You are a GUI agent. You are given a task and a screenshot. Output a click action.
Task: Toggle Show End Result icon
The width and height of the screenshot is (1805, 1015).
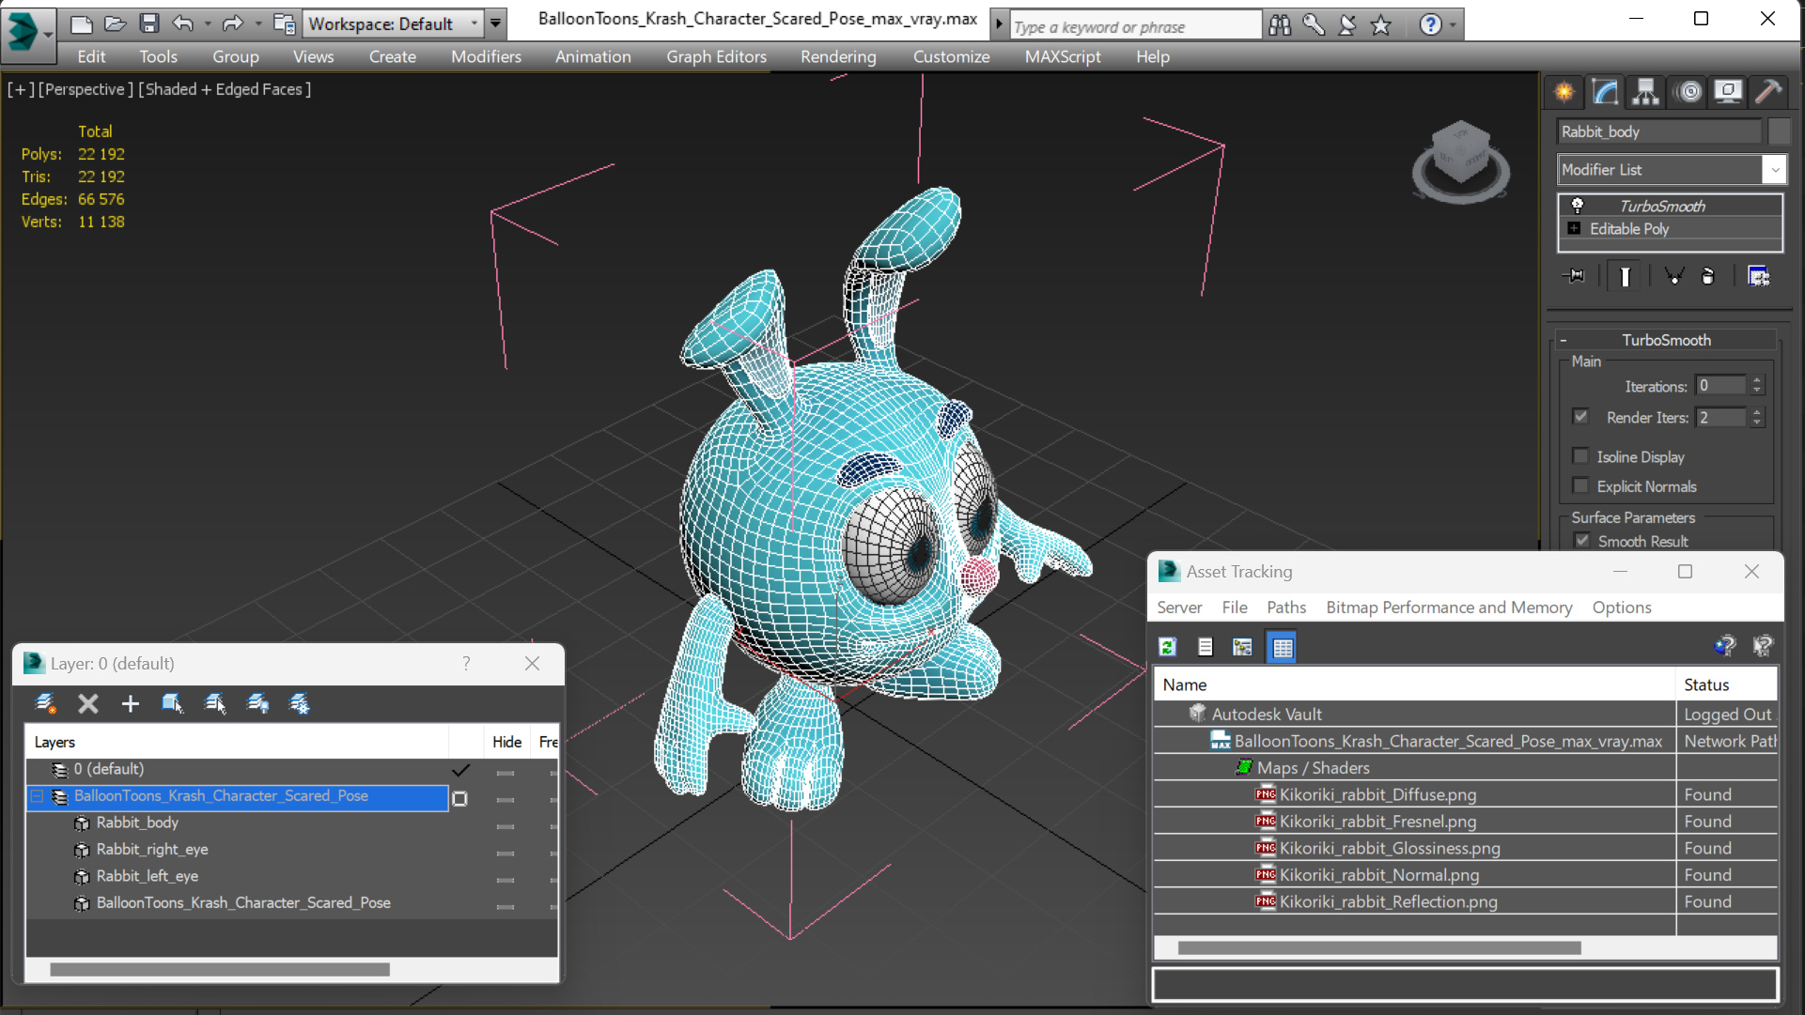point(1625,276)
